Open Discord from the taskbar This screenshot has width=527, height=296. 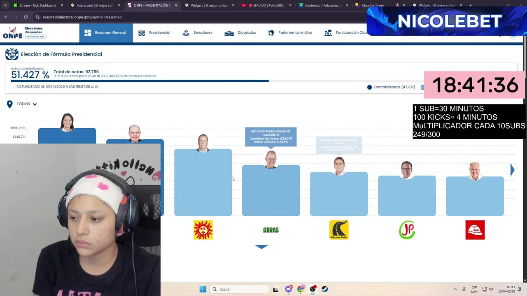288,289
